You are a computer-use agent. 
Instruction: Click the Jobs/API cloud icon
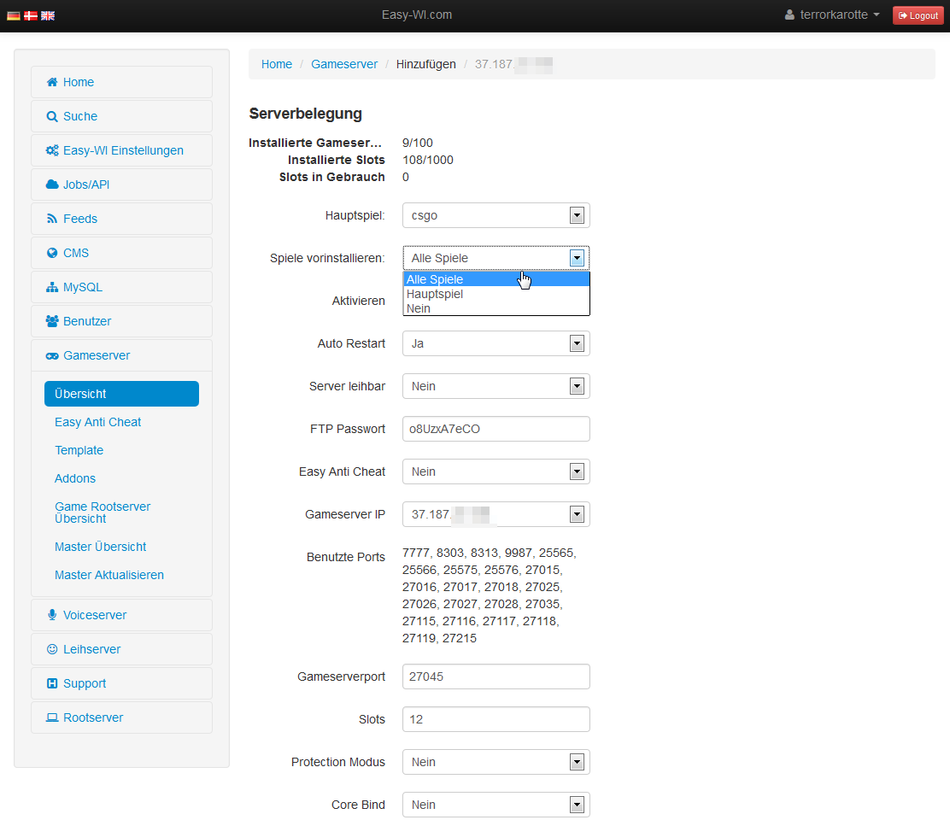tap(54, 184)
